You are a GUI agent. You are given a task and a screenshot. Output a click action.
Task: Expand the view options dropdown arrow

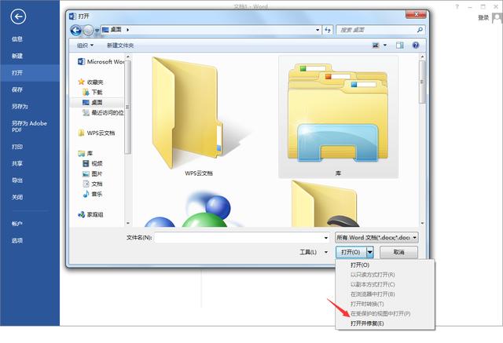385,46
